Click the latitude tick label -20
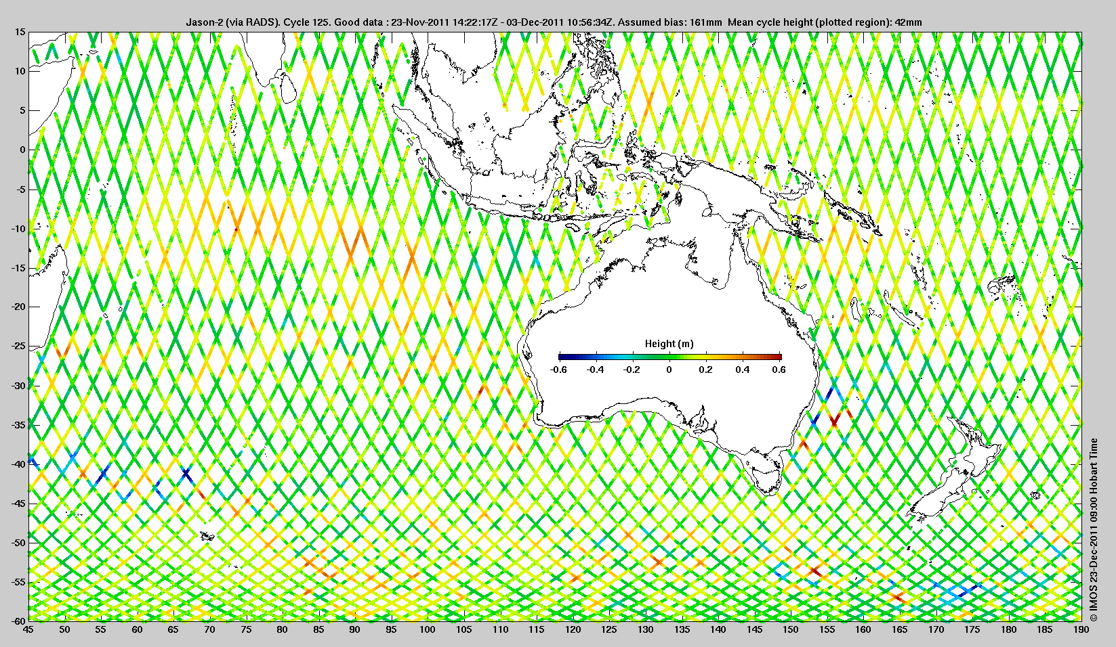1116x647 pixels. [18, 307]
